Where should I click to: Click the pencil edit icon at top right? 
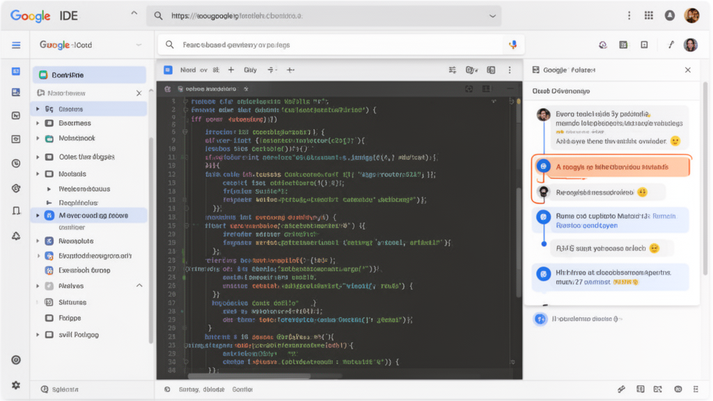point(671,45)
